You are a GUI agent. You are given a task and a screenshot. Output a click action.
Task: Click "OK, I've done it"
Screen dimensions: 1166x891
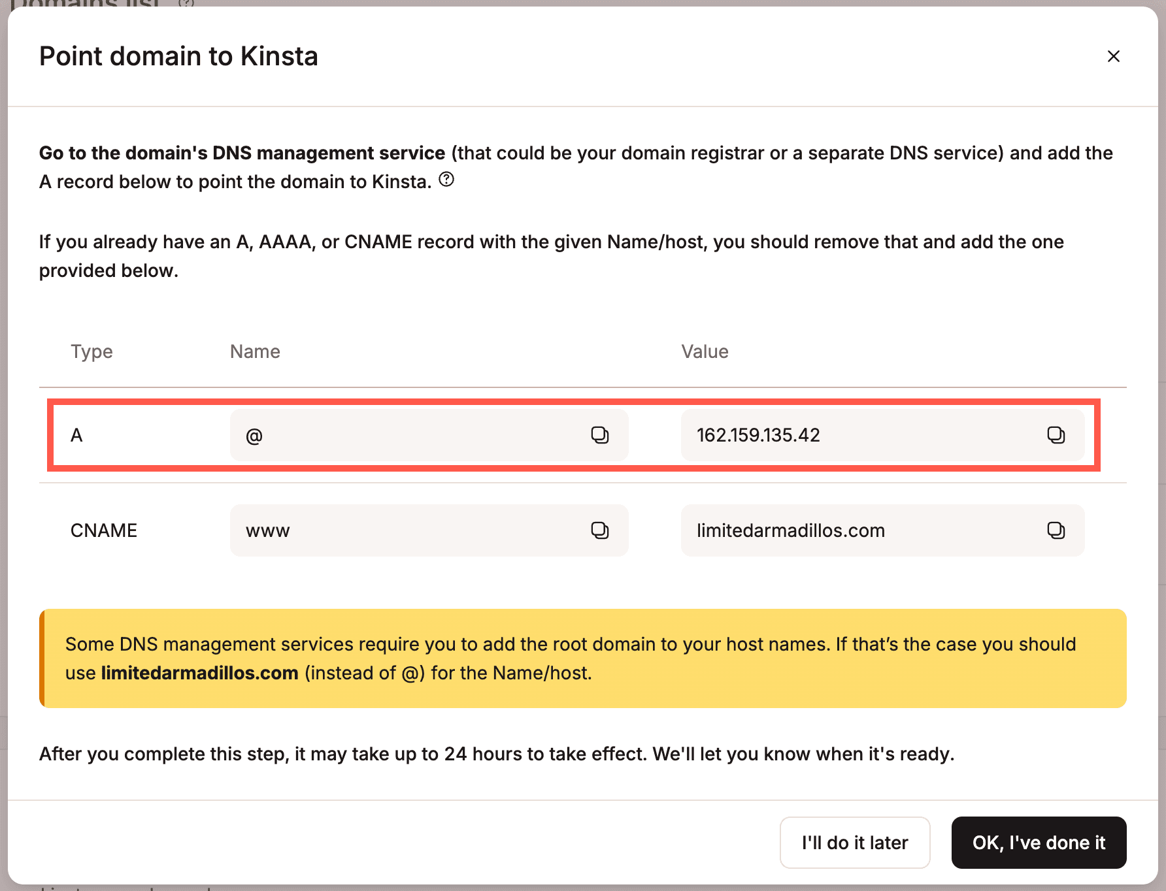[1038, 842]
